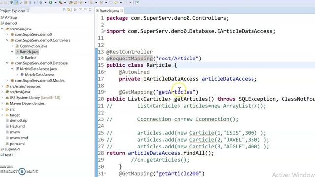The height and width of the screenshot is (177, 315).
Task: Click line number 22 in the gutter
Action: 101,113
